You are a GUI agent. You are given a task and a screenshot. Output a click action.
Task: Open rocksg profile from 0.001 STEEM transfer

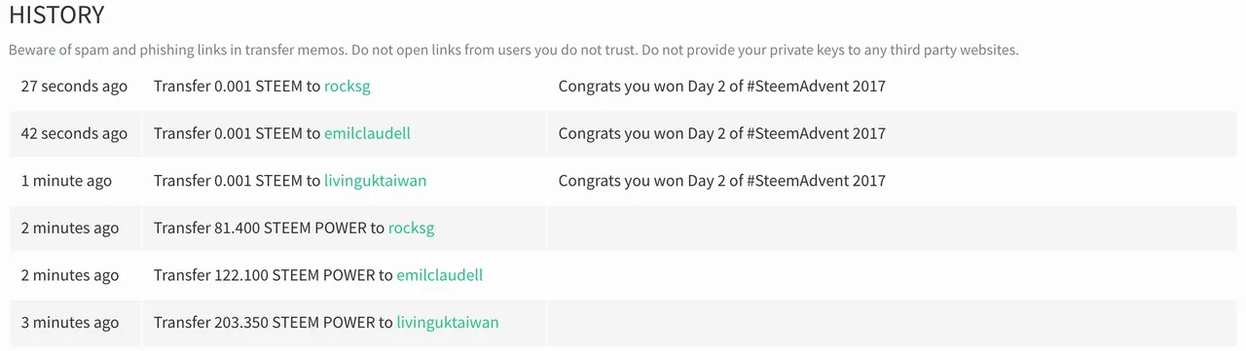click(348, 86)
